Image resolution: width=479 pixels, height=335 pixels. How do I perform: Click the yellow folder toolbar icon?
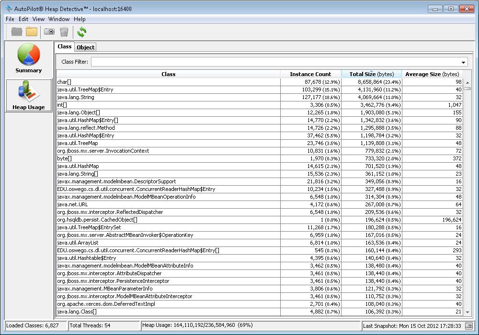32,32
